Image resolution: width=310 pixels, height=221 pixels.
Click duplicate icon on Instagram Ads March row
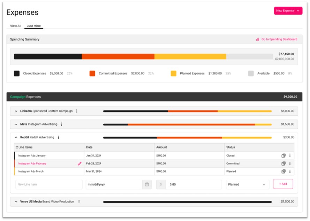[x=283, y=171]
